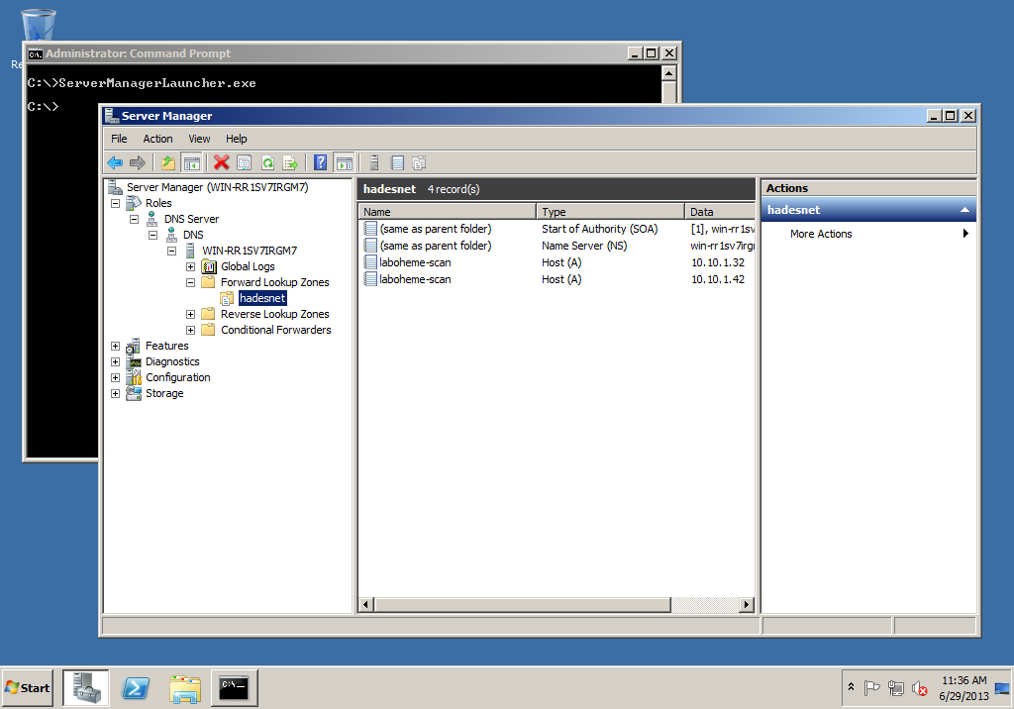Click the Export List icon

(290, 163)
